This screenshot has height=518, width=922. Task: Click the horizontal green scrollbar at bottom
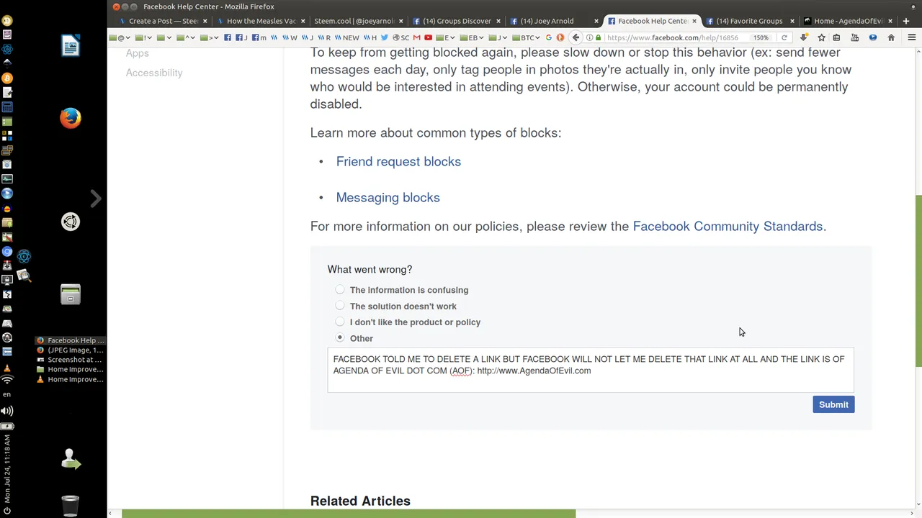click(x=349, y=514)
